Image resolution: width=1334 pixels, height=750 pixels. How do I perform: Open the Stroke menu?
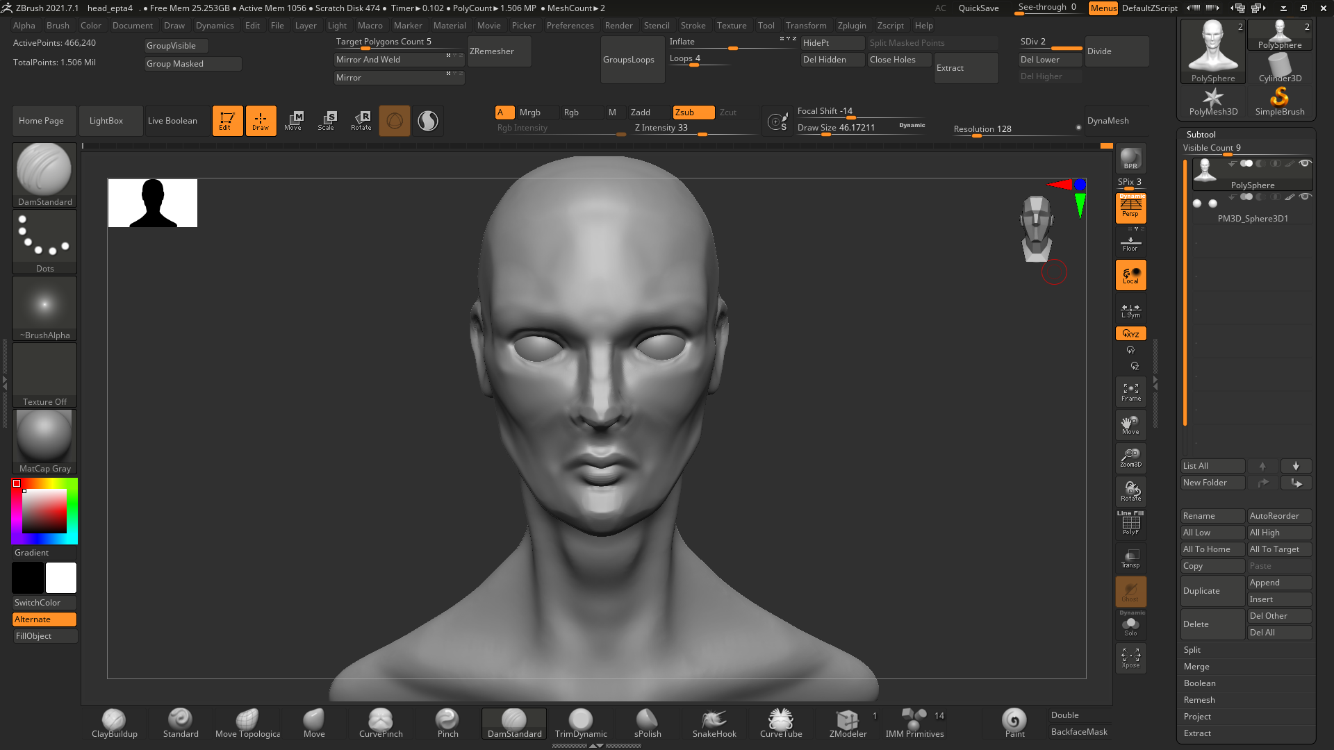tap(693, 26)
